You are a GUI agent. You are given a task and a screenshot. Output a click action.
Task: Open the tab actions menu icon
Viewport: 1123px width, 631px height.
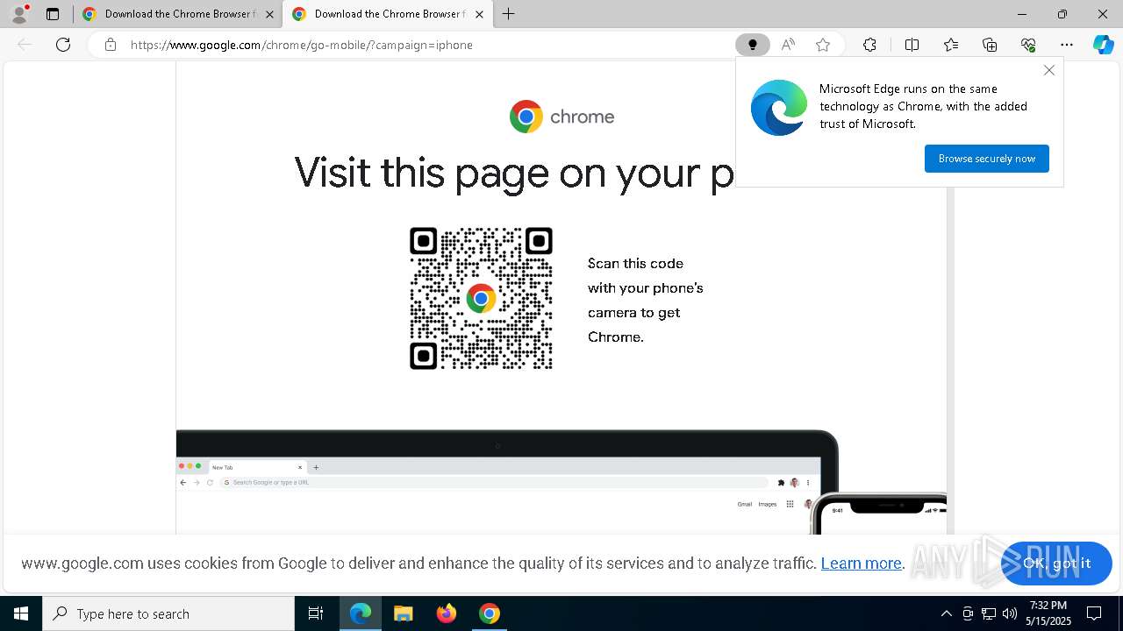[53, 14]
